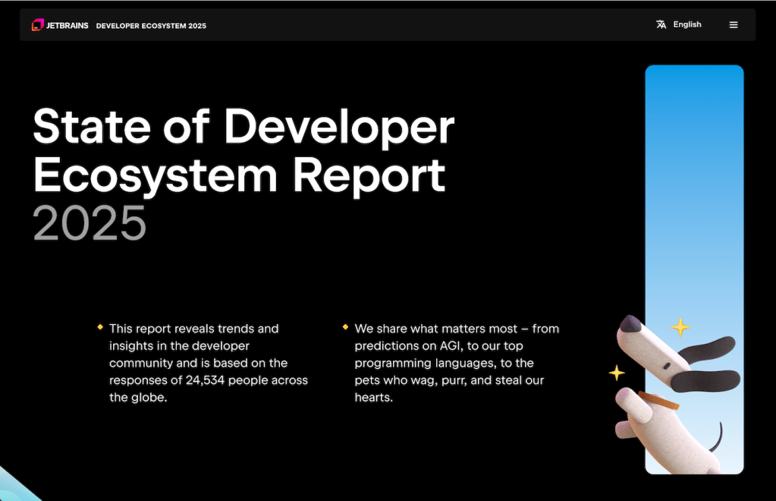
Task: Click the dog's dark nose
Action: [628, 324]
